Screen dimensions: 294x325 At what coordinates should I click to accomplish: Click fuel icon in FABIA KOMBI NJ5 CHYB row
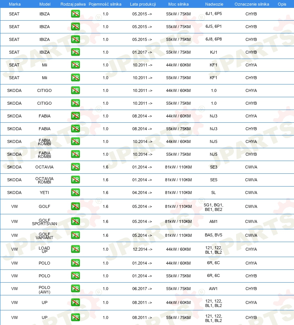click(x=75, y=154)
